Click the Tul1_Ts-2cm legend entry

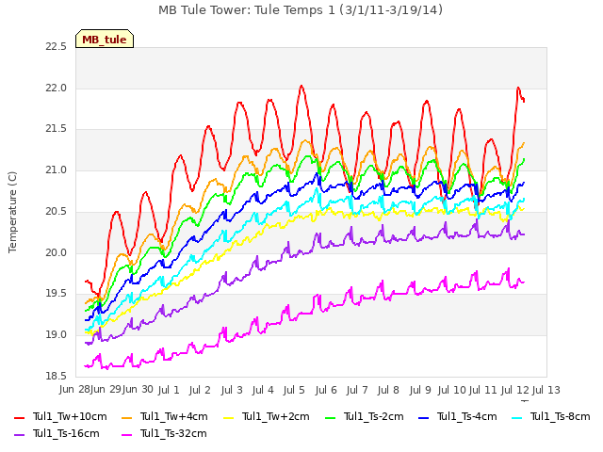tap(365, 416)
